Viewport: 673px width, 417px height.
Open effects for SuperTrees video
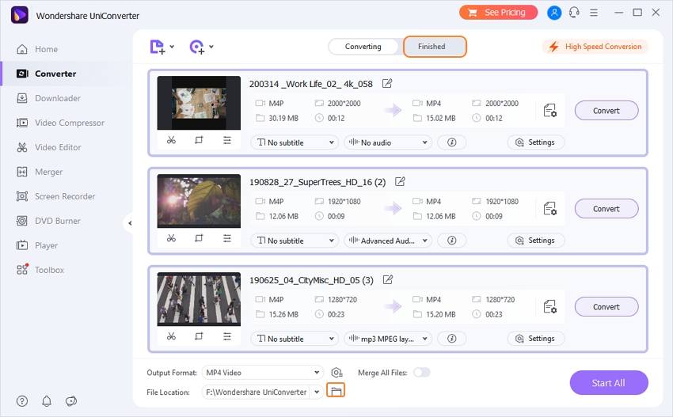pos(227,238)
